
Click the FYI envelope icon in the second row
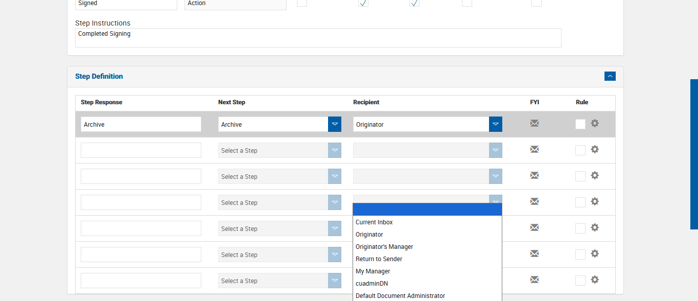click(534, 149)
